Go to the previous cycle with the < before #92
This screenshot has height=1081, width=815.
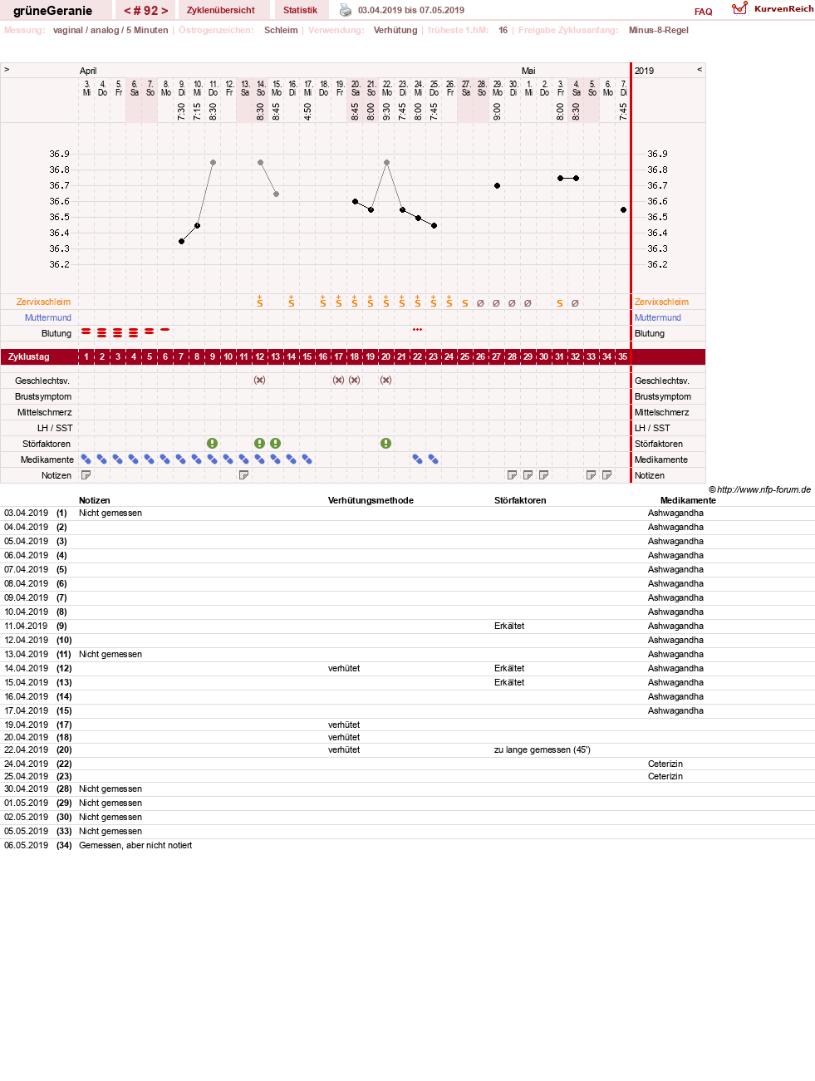127,11
